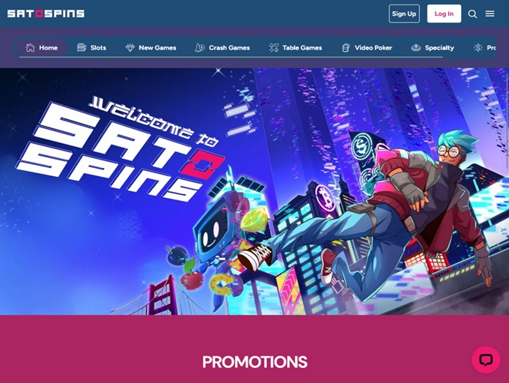Click the category bar horizontal scrollbar
Image resolution: width=509 pixels, height=383 pixels.
[x=231, y=57]
